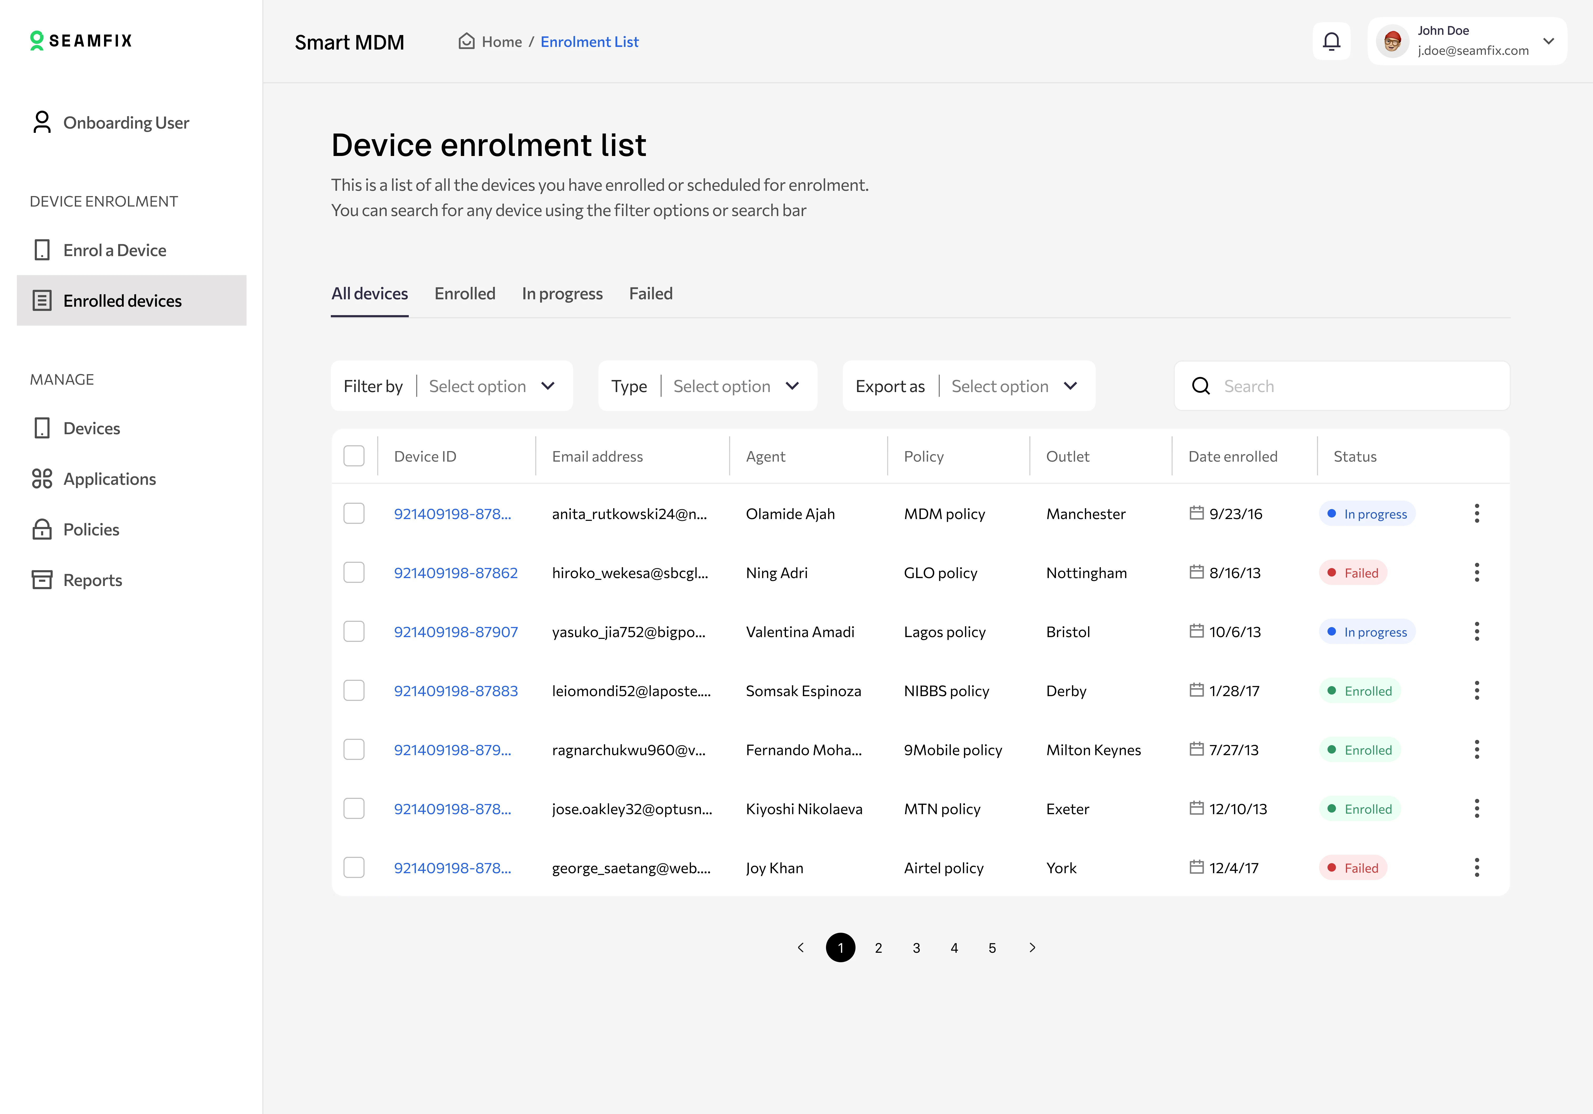Click the search magnifier icon

tap(1201, 386)
